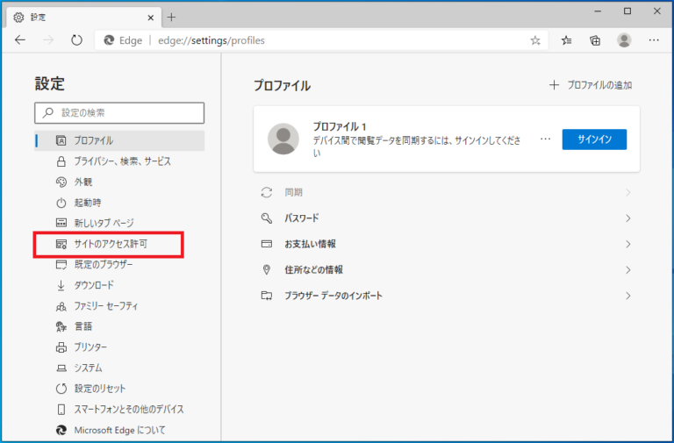Viewport: 674px width, 443px height.
Task: Click the palette icon beside 外観
Action: coord(61,182)
